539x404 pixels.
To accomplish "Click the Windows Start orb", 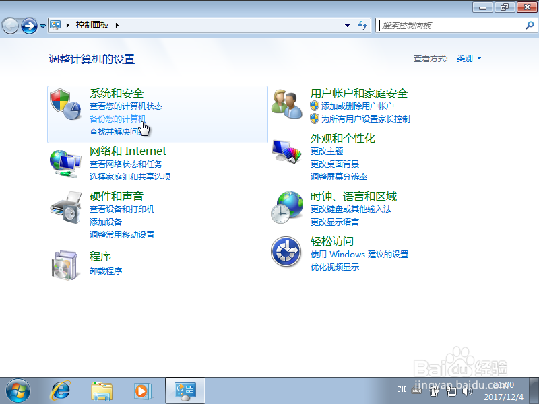I will (x=18, y=391).
